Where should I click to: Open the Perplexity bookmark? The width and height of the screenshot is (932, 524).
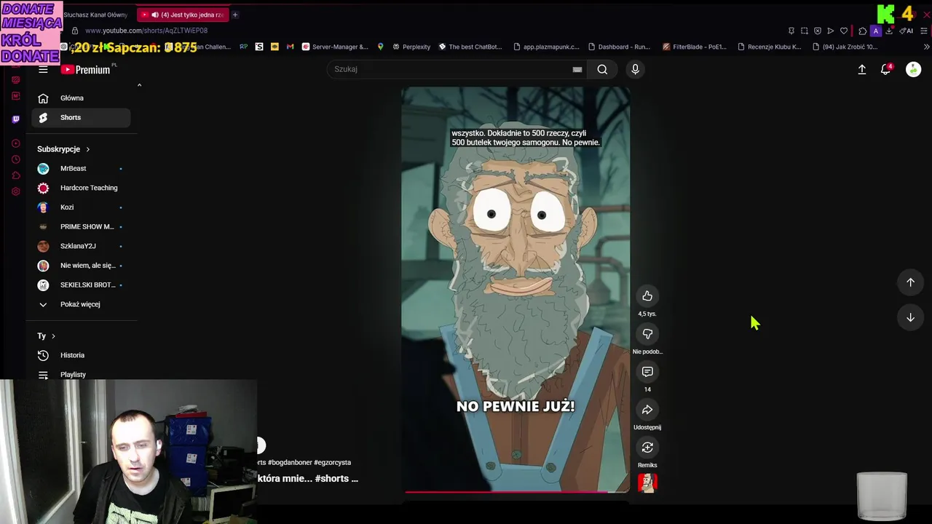pyautogui.click(x=411, y=47)
